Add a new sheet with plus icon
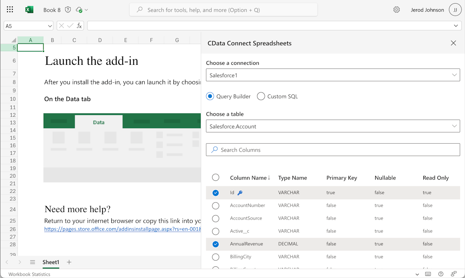 coord(69,262)
